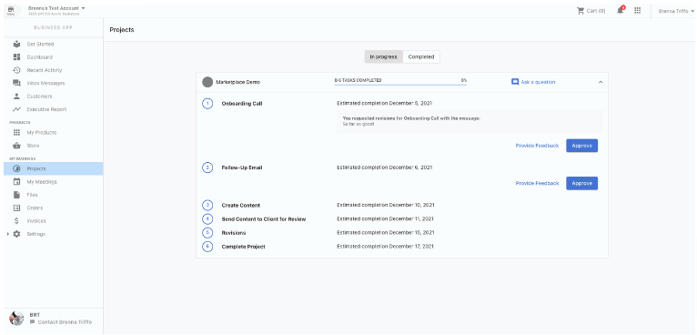Click the Invoices dollar icon
The height and width of the screenshot is (335, 697).
coord(17,220)
